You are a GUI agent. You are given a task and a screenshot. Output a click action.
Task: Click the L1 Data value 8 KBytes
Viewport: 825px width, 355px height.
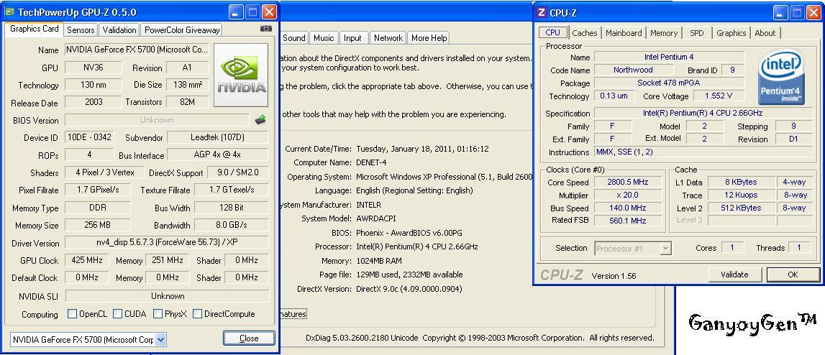point(740,182)
